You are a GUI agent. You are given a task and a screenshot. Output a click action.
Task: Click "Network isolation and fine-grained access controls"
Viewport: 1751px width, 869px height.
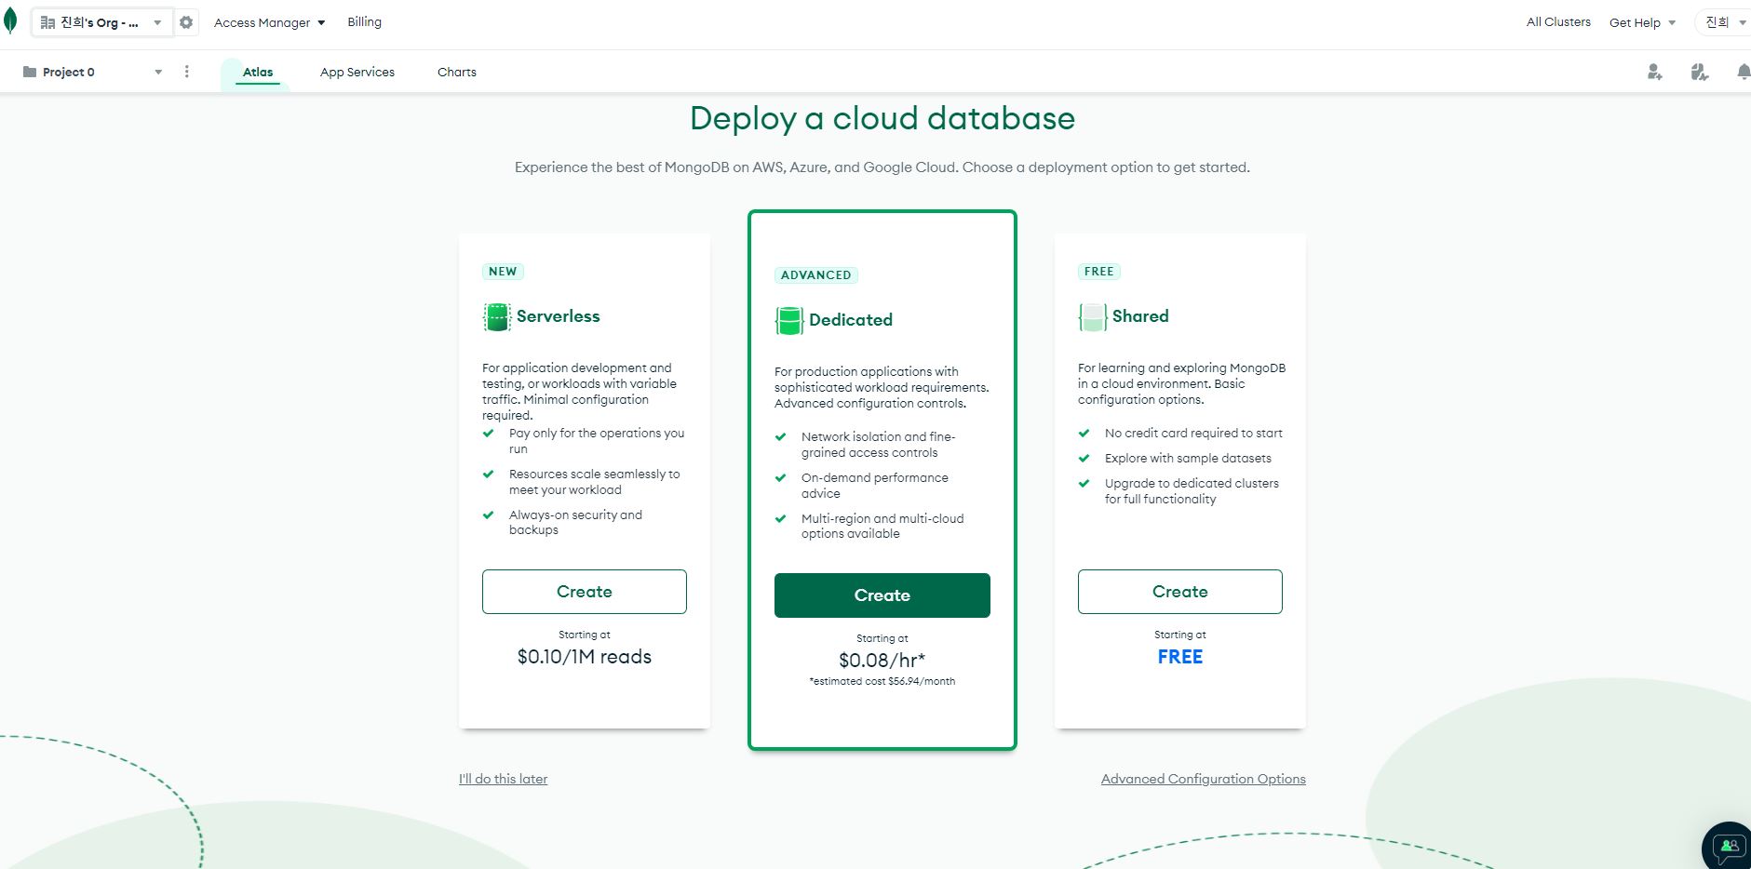pos(878,445)
